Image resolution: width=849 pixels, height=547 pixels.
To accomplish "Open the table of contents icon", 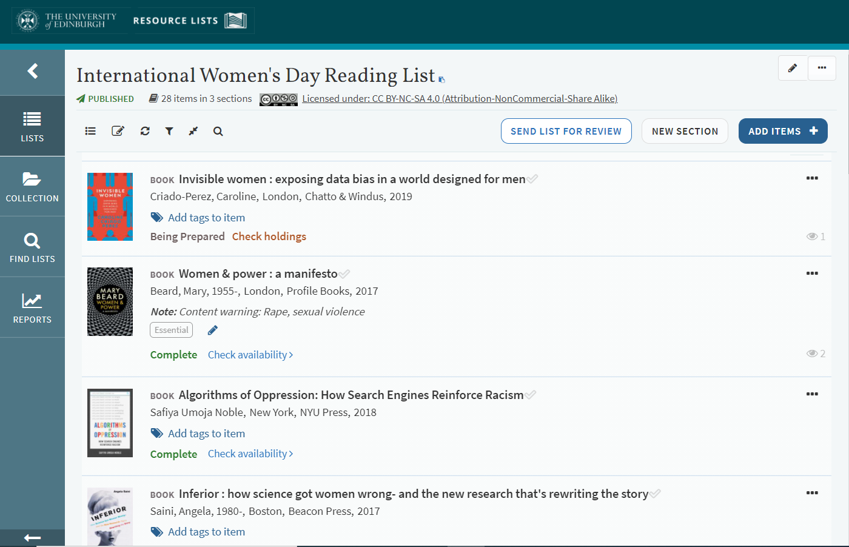I will (x=90, y=131).
